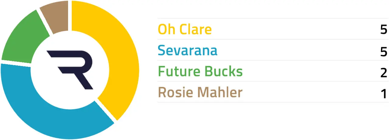389x140 pixels.
Task: Click divider between Sevarana and Future Bucks
Action: (273, 60)
